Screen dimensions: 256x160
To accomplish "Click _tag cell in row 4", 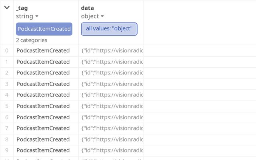I will click(x=43, y=95).
